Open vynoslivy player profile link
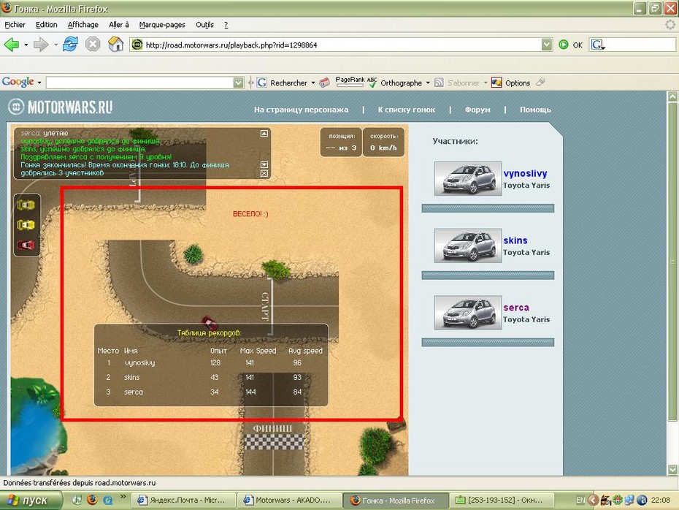This screenshot has width=679, height=510. click(x=525, y=173)
